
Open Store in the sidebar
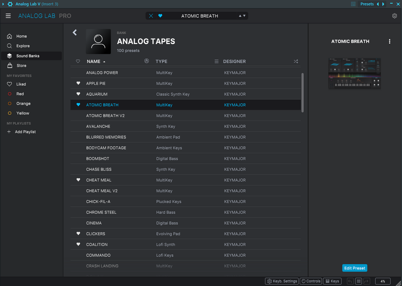[x=21, y=66]
